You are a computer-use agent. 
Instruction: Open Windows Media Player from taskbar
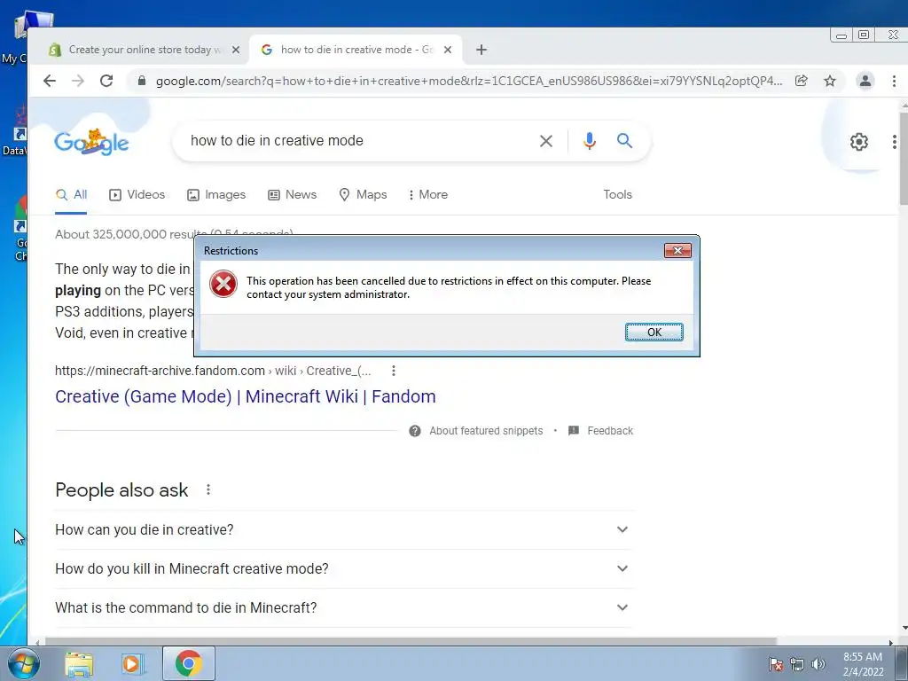[133, 664]
